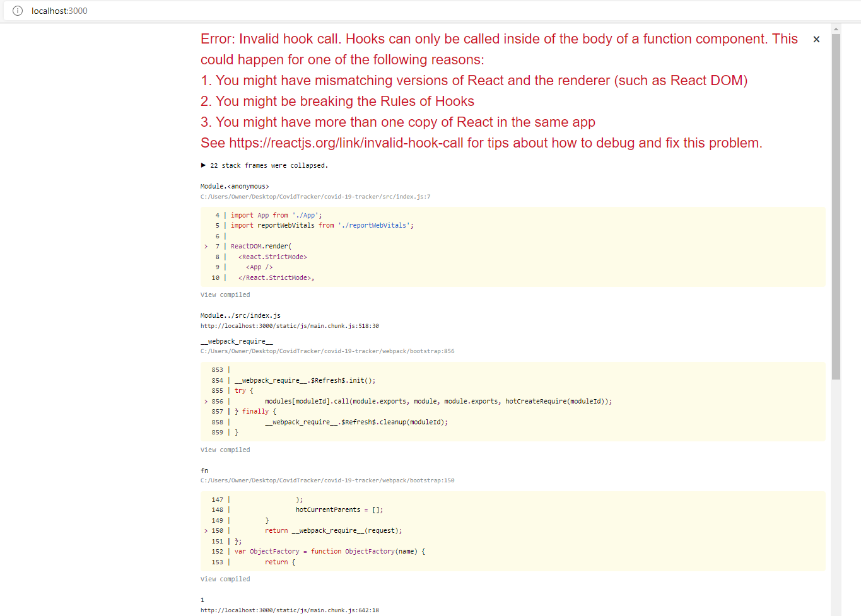The image size is (861, 616).
Task: Click the site information icon in address bar
Action: 17,11
